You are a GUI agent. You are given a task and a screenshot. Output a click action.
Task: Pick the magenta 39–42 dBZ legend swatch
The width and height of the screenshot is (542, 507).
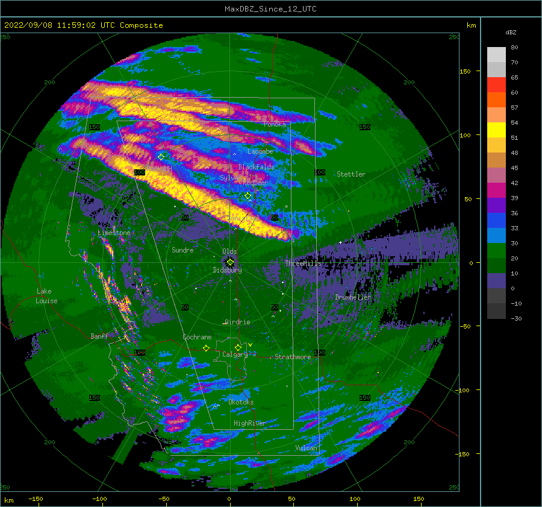[x=496, y=191]
